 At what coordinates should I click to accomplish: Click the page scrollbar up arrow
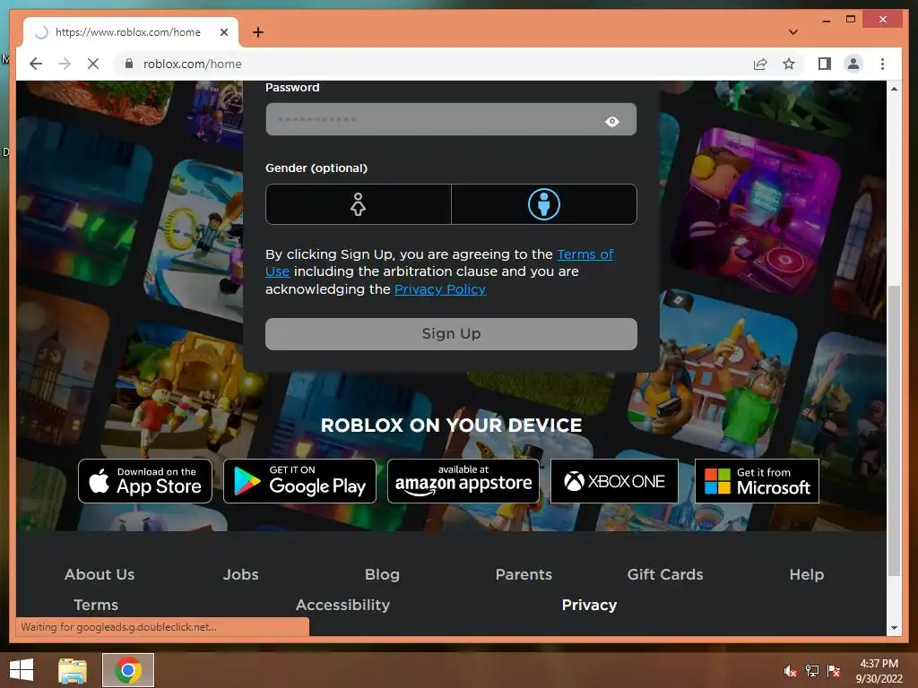coord(894,89)
